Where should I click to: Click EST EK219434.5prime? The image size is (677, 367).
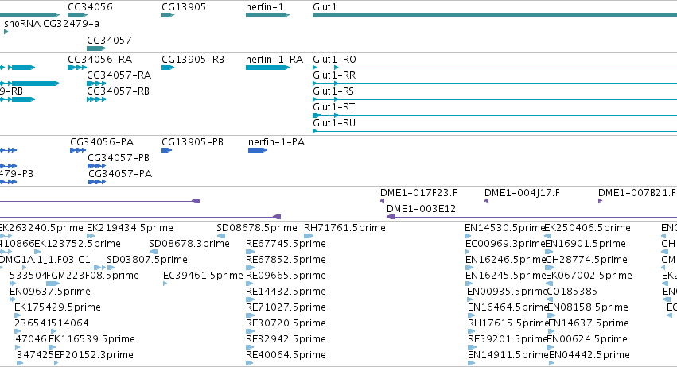(x=130, y=228)
